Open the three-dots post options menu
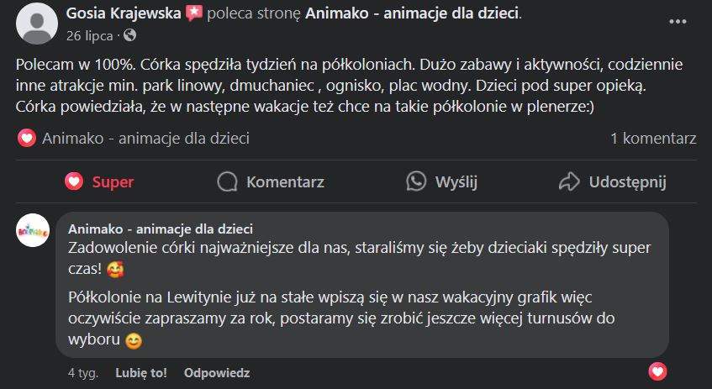The height and width of the screenshot is (389, 712). point(677,21)
